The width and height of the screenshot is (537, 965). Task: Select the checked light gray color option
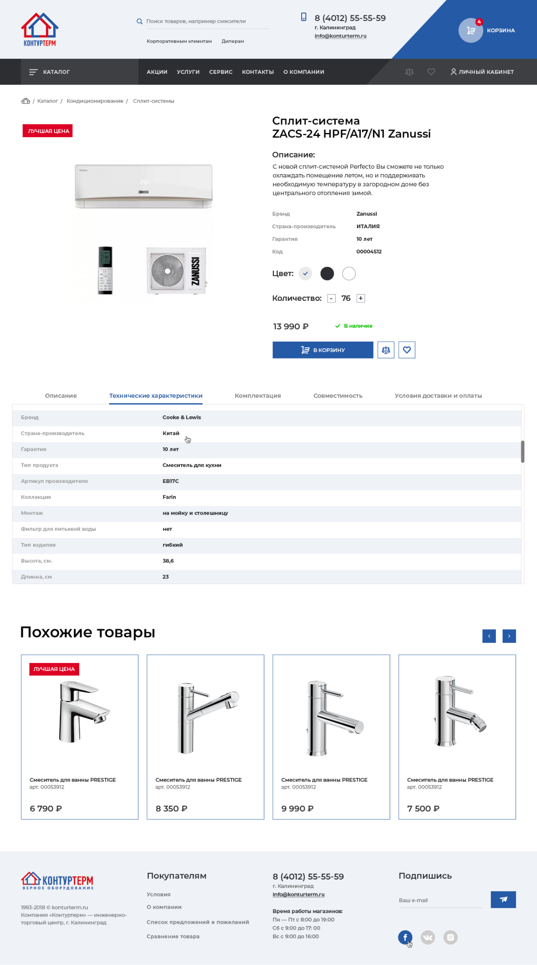(x=305, y=273)
